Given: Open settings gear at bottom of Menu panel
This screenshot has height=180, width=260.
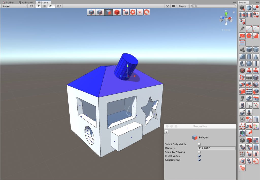Looking at the screenshot, I should (242, 168).
